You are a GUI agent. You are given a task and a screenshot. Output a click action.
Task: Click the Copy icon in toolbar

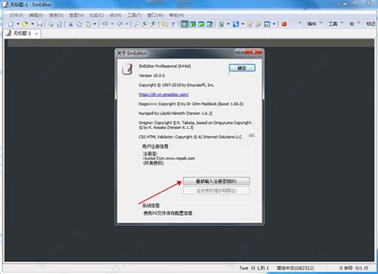[x=79, y=24]
